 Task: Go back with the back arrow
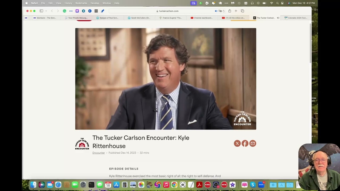tap(52, 11)
